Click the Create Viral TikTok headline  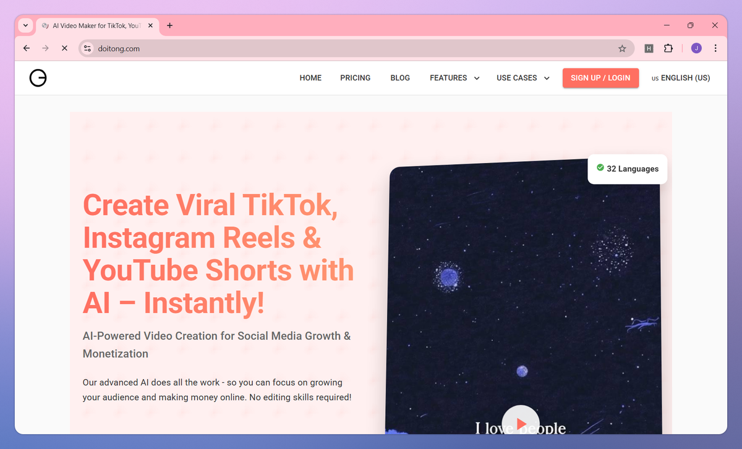[218, 254]
